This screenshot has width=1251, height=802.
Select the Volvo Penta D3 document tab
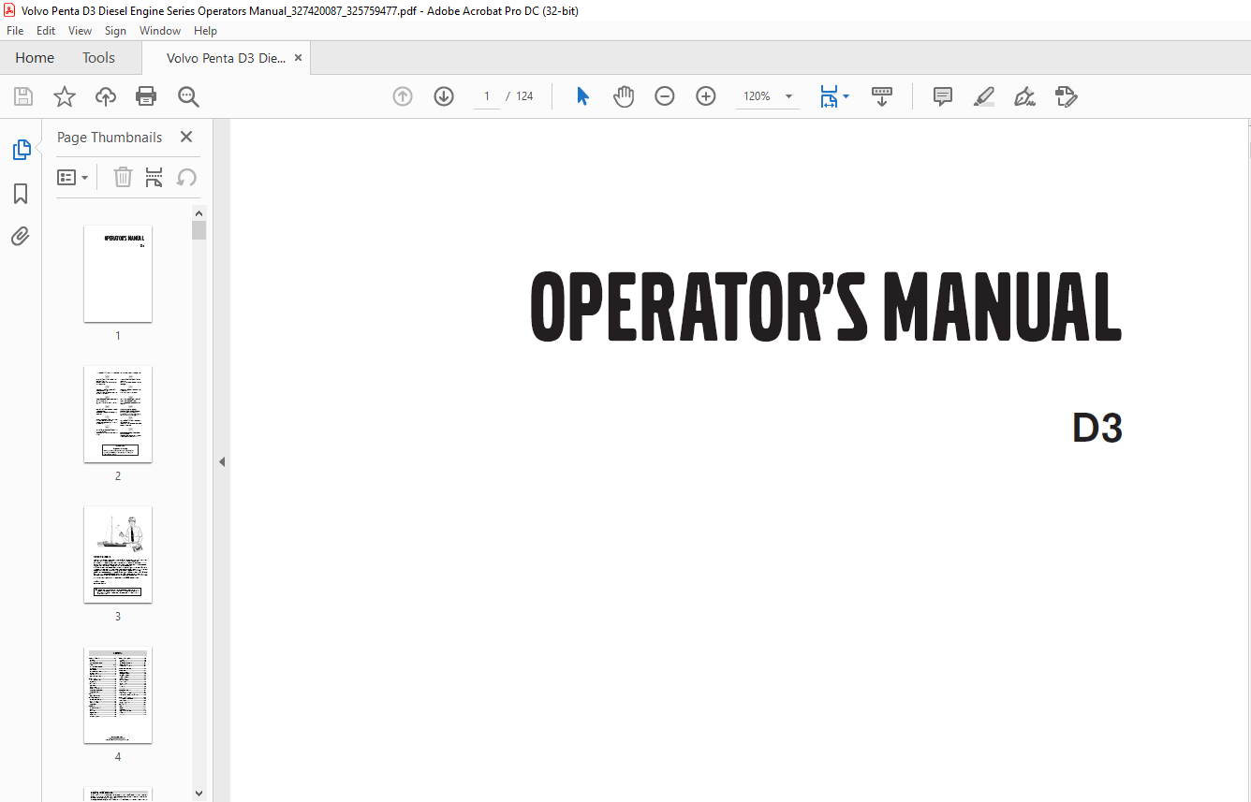click(x=226, y=58)
